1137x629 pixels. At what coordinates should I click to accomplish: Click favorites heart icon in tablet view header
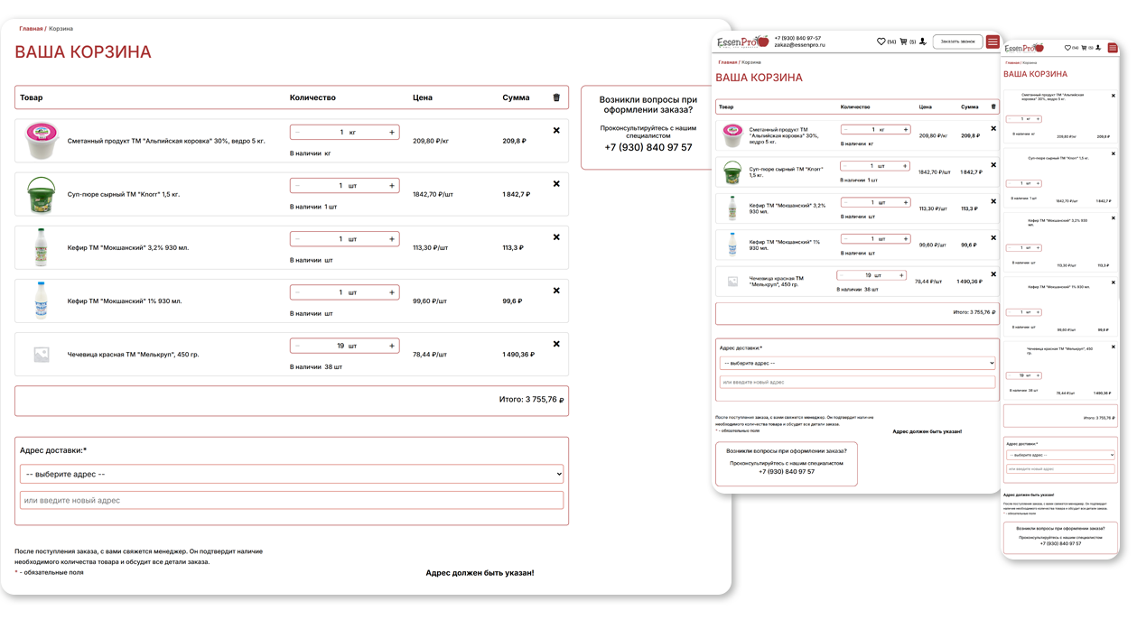coord(881,42)
